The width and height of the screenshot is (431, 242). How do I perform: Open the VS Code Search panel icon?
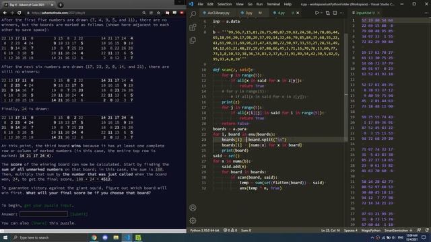click(193, 14)
